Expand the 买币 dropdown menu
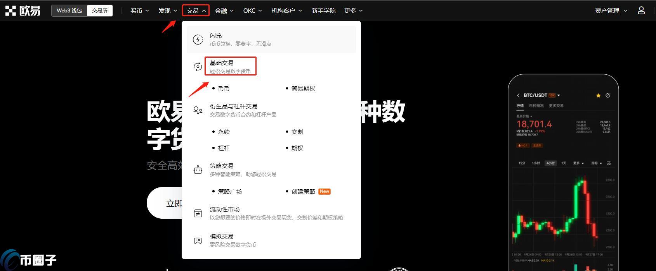656x271 pixels. tap(140, 11)
